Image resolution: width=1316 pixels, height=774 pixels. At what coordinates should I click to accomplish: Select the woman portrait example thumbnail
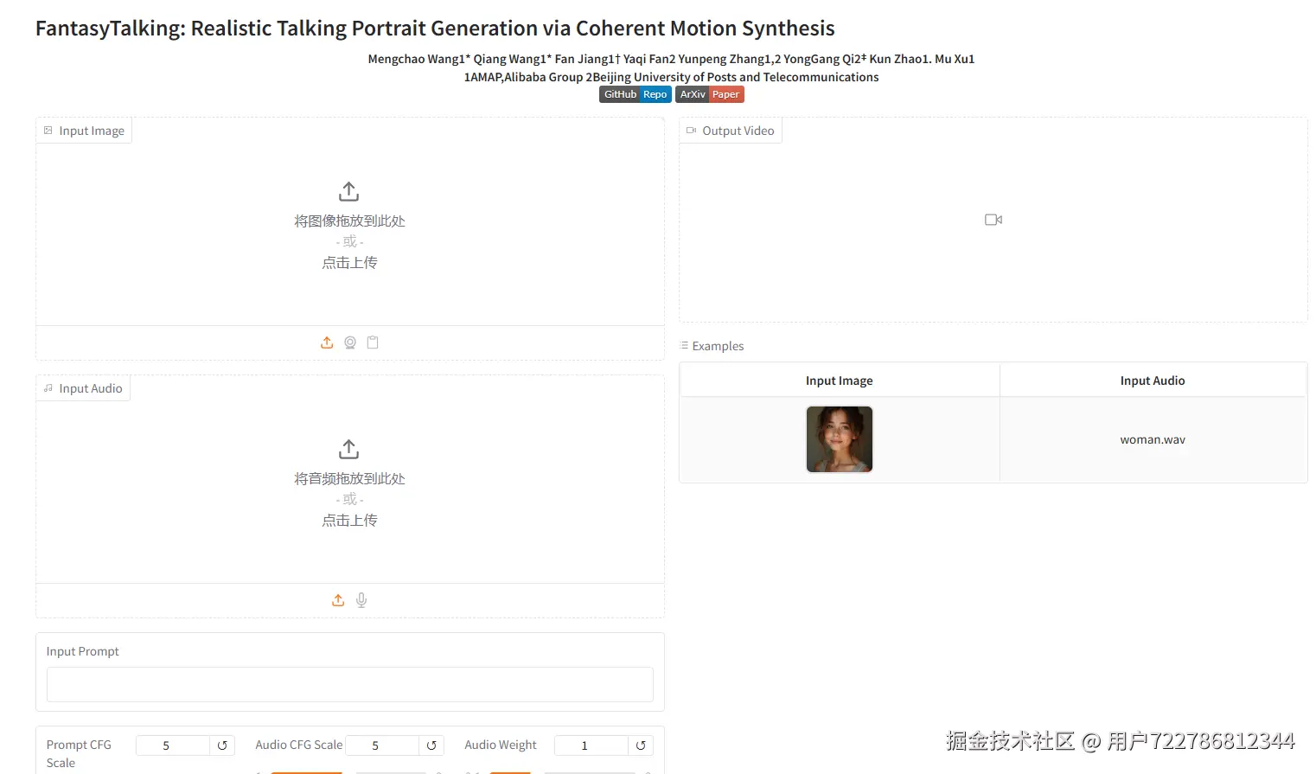[x=840, y=439]
